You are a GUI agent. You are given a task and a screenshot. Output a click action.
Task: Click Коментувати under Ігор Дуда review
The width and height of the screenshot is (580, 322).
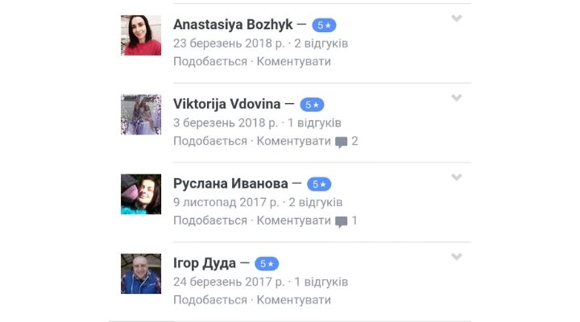pyautogui.click(x=294, y=299)
